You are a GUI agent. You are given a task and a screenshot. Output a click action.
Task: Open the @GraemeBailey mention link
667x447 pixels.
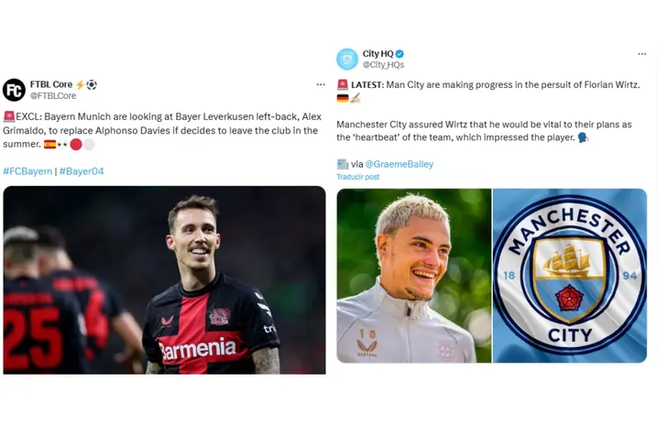(x=399, y=164)
